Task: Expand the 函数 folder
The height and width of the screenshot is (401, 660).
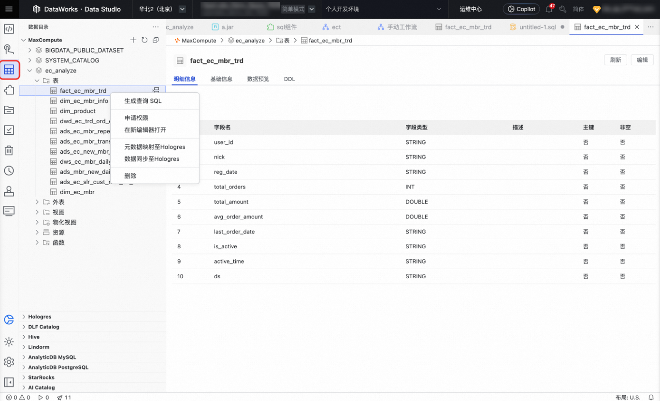Action: [x=37, y=243]
